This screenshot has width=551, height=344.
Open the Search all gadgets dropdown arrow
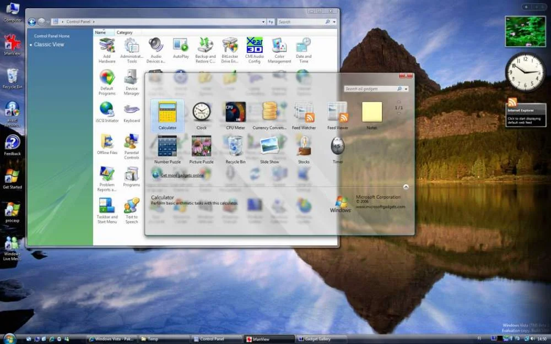(407, 89)
